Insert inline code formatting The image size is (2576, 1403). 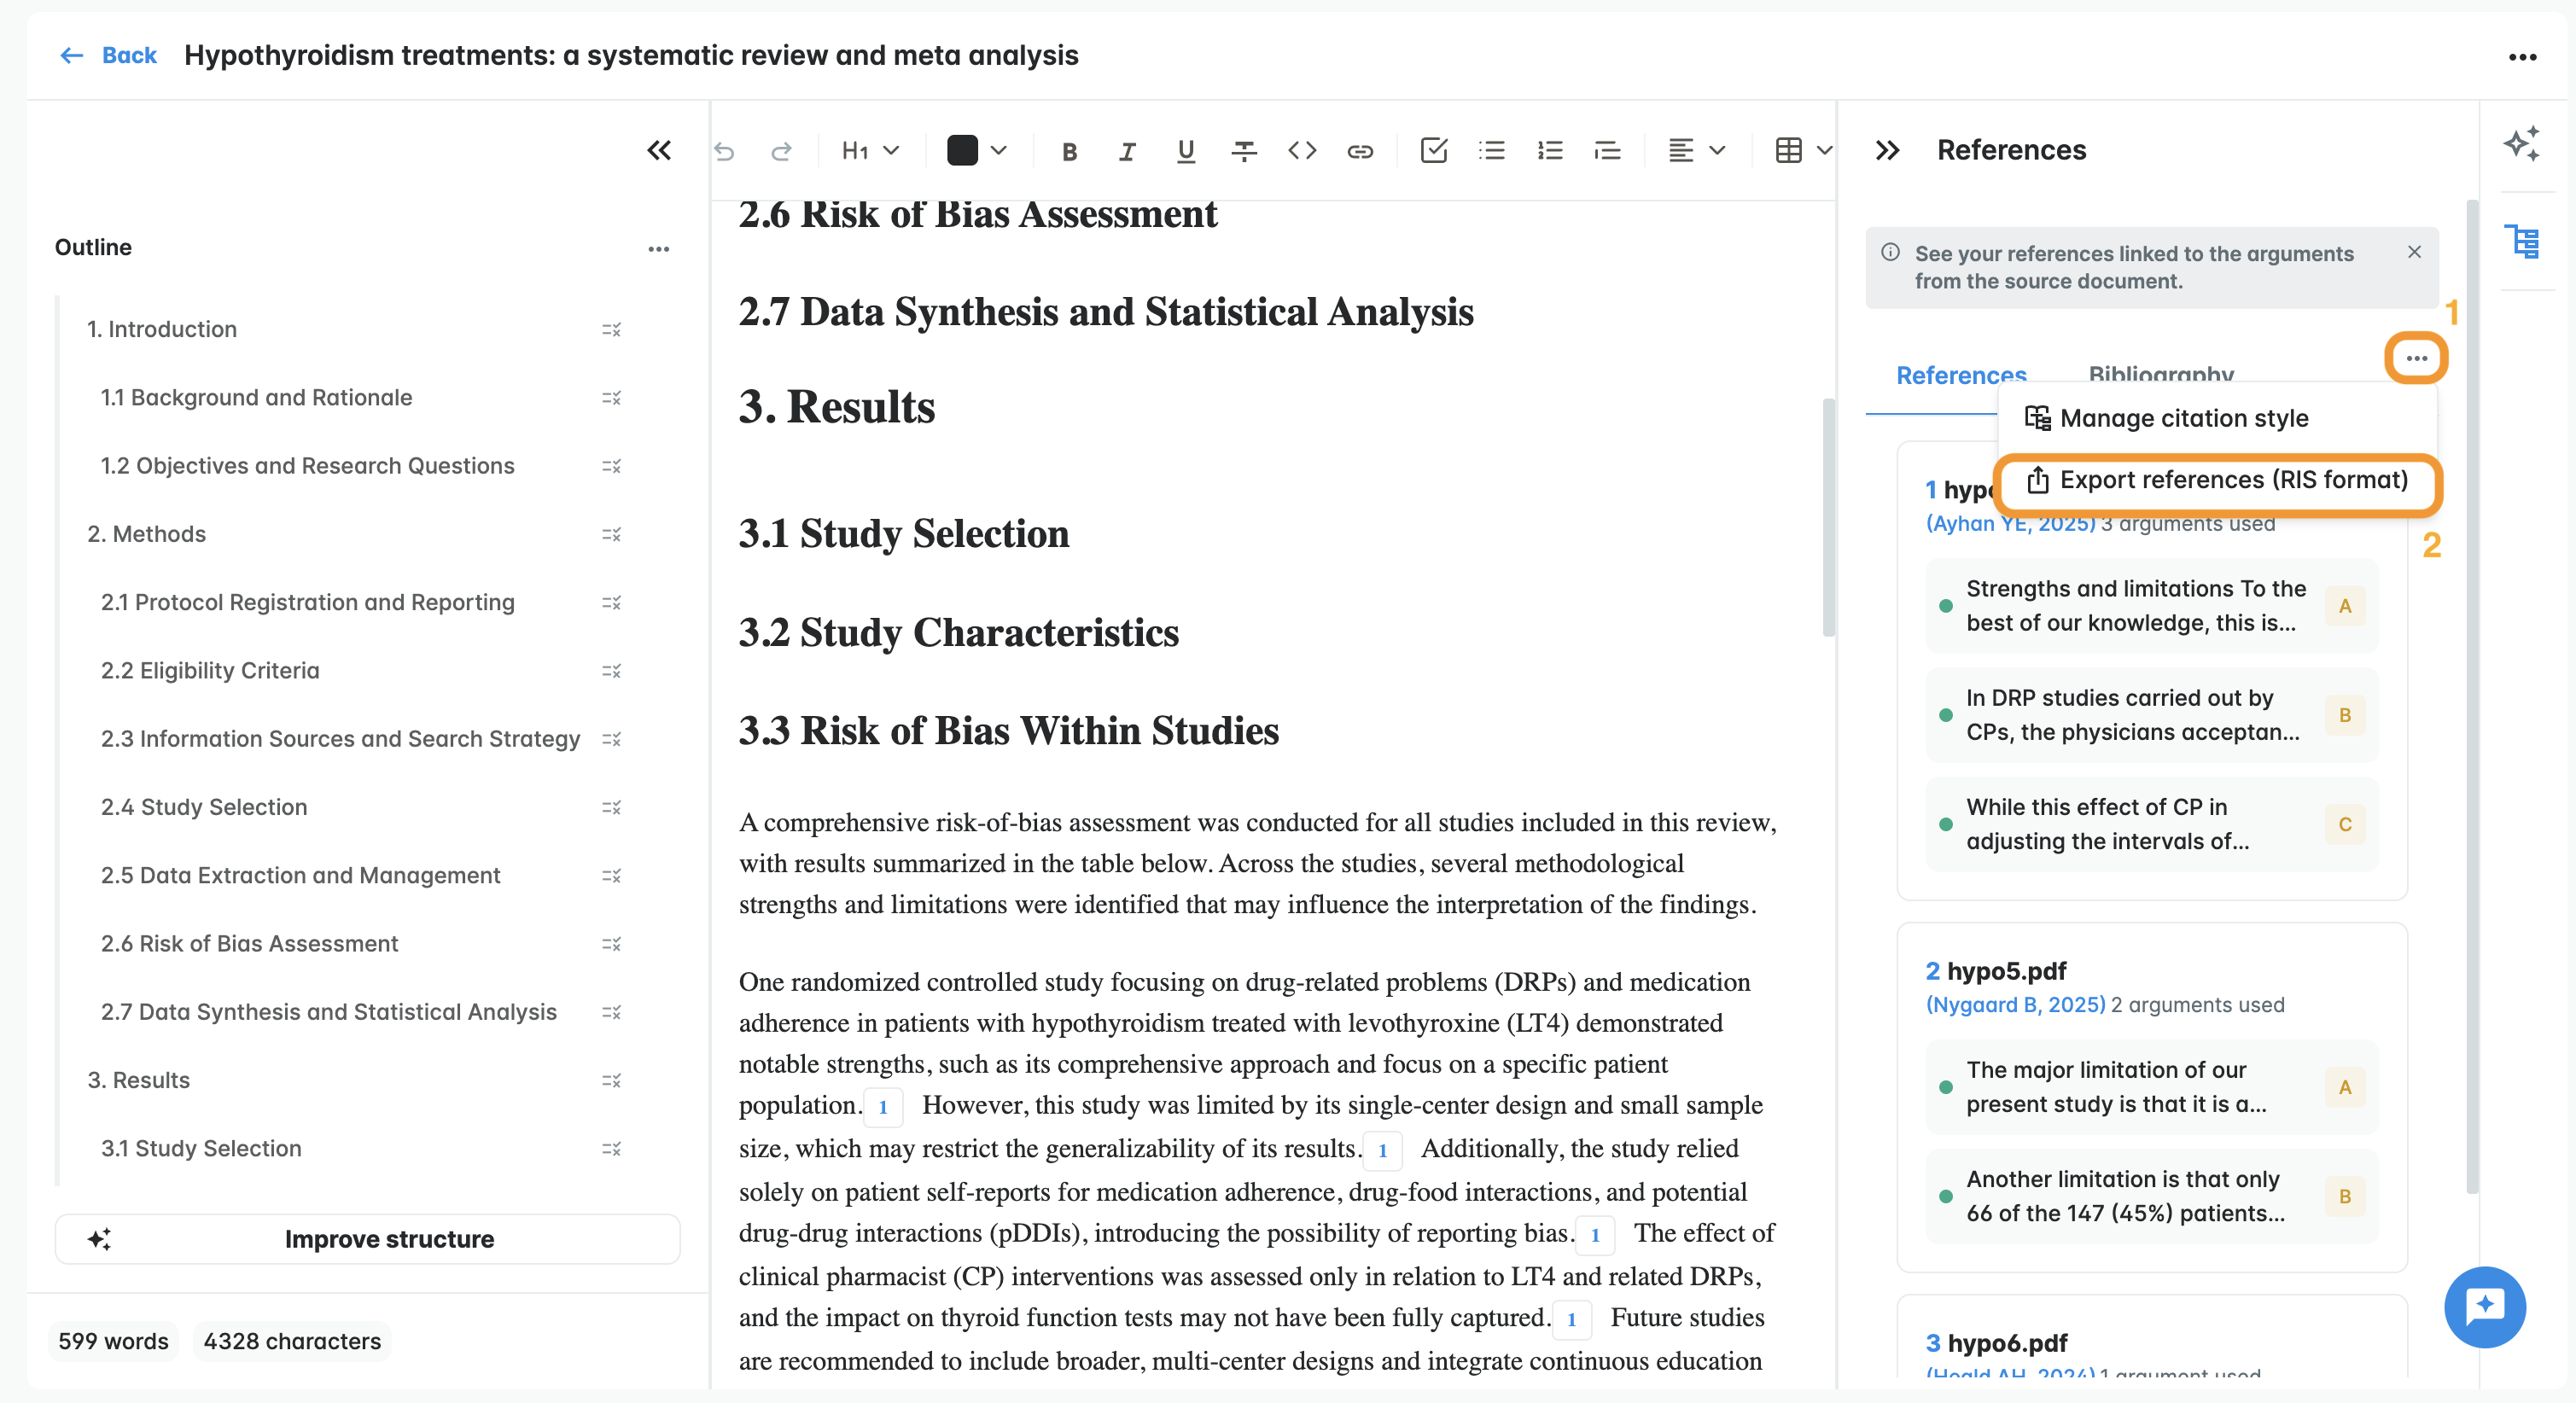pos(1302,151)
